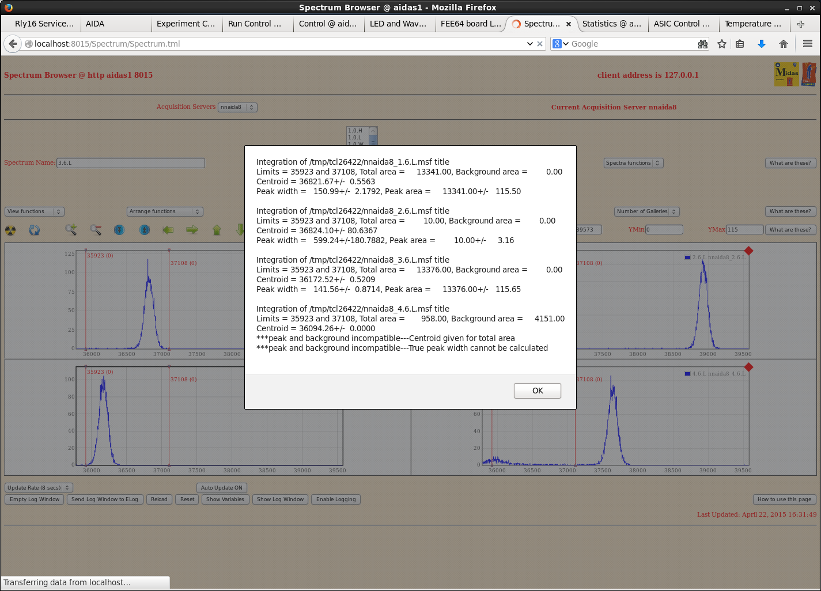The width and height of the screenshot is (821, 591).
Task: Zoom out with the magnifier minus icon
Action: coord(96,230)
